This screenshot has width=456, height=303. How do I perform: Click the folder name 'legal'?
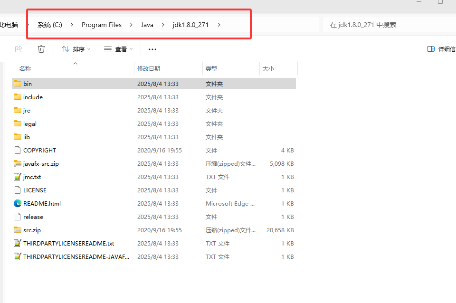click(x=30, y=123)
